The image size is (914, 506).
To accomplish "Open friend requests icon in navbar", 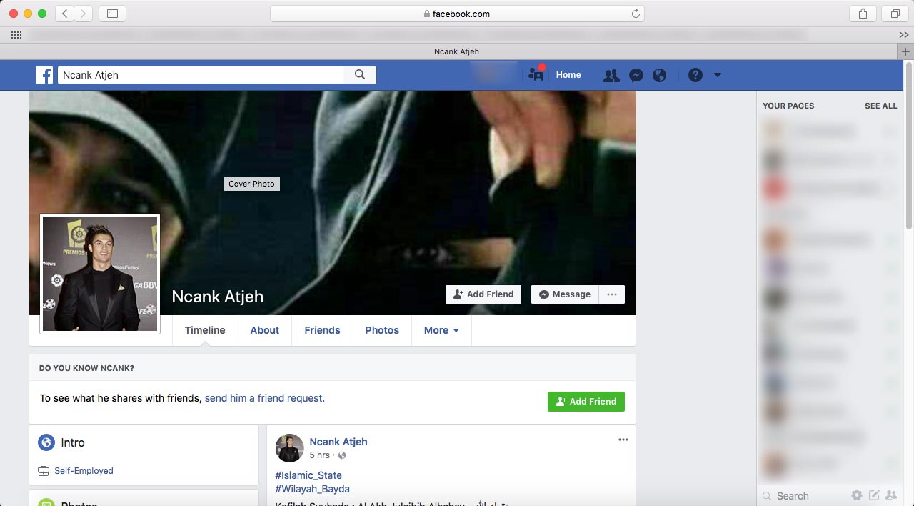I will coord(611,75).
